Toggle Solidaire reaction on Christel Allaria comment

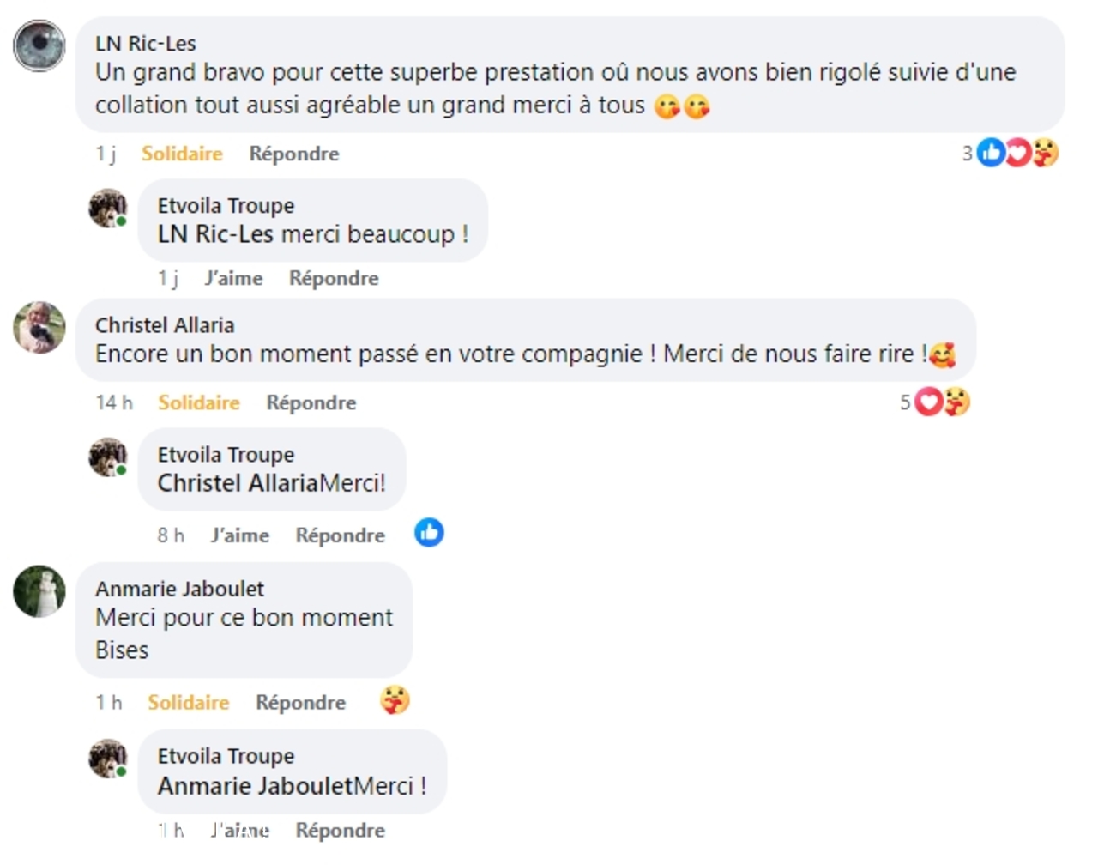click(x=199, y=402)
